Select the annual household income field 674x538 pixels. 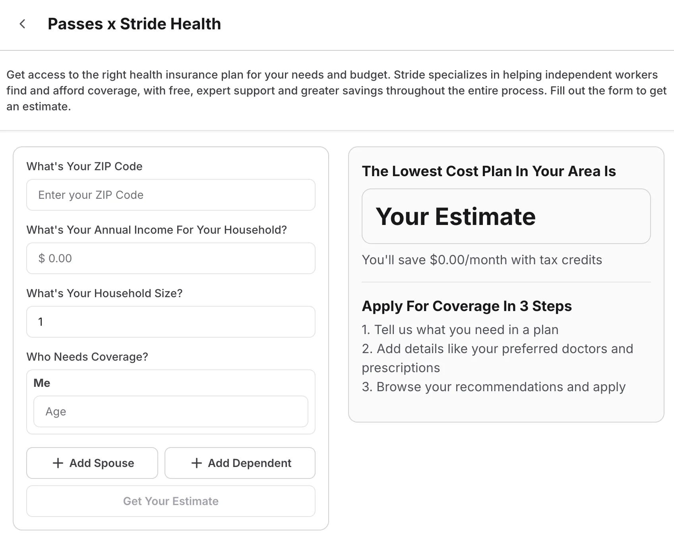170,258
